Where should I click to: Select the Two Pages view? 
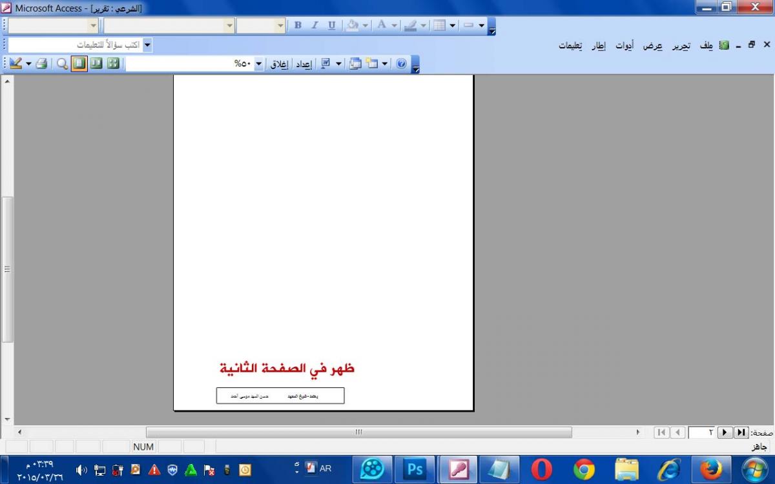tap(96, 64)
